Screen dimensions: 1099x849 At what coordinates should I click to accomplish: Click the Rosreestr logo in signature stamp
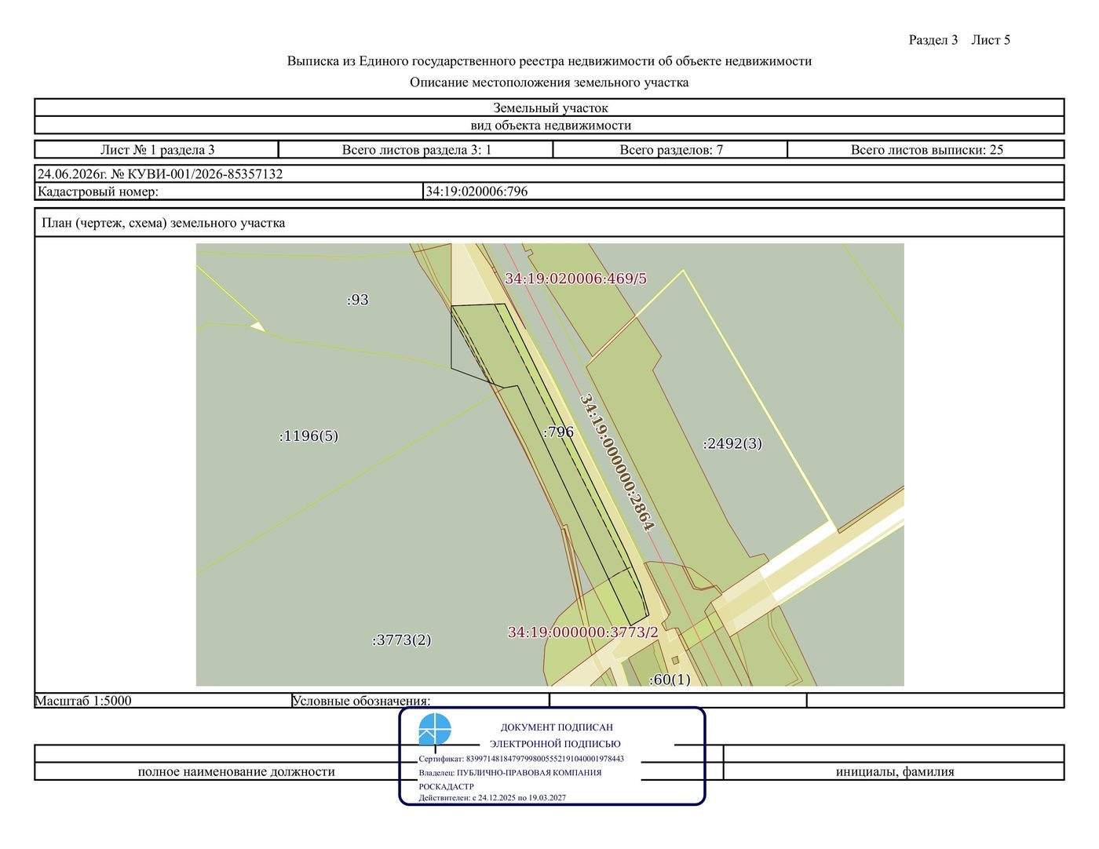pyautogui.click(x=435, y=729)
